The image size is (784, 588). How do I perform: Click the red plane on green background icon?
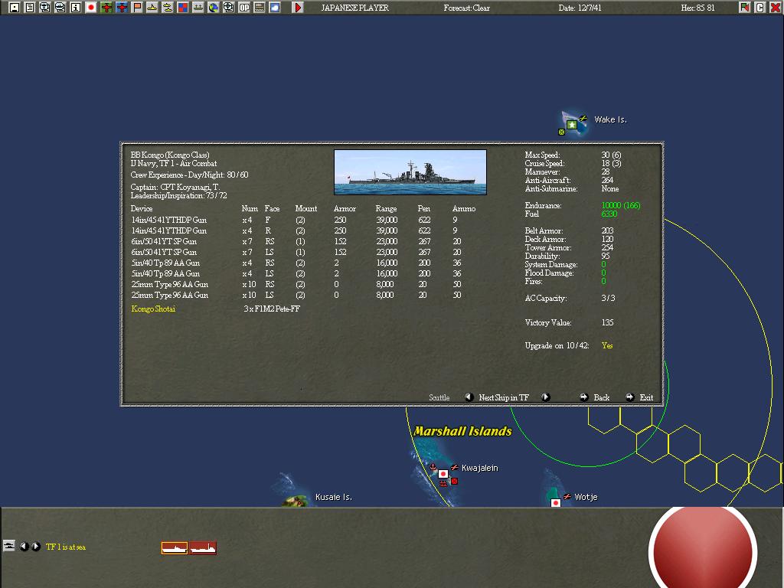tap(106, 8)
